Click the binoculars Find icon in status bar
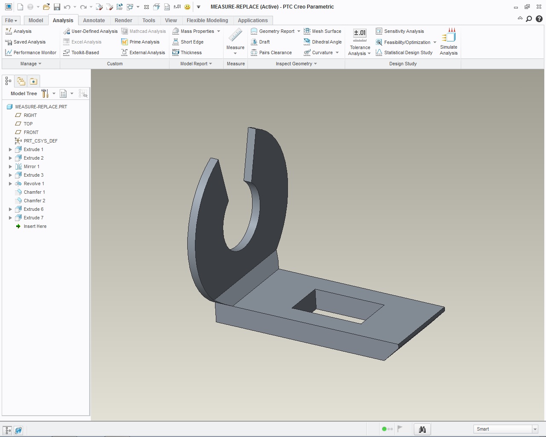 point(422,429)
